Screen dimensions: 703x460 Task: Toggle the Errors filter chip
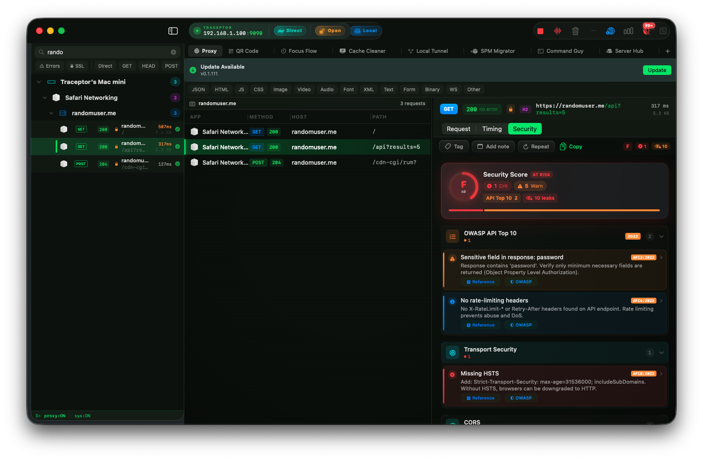[x=49, y=66]
